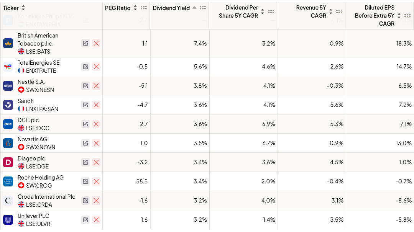Click the TotalEnergies company logo

[8, 66]
